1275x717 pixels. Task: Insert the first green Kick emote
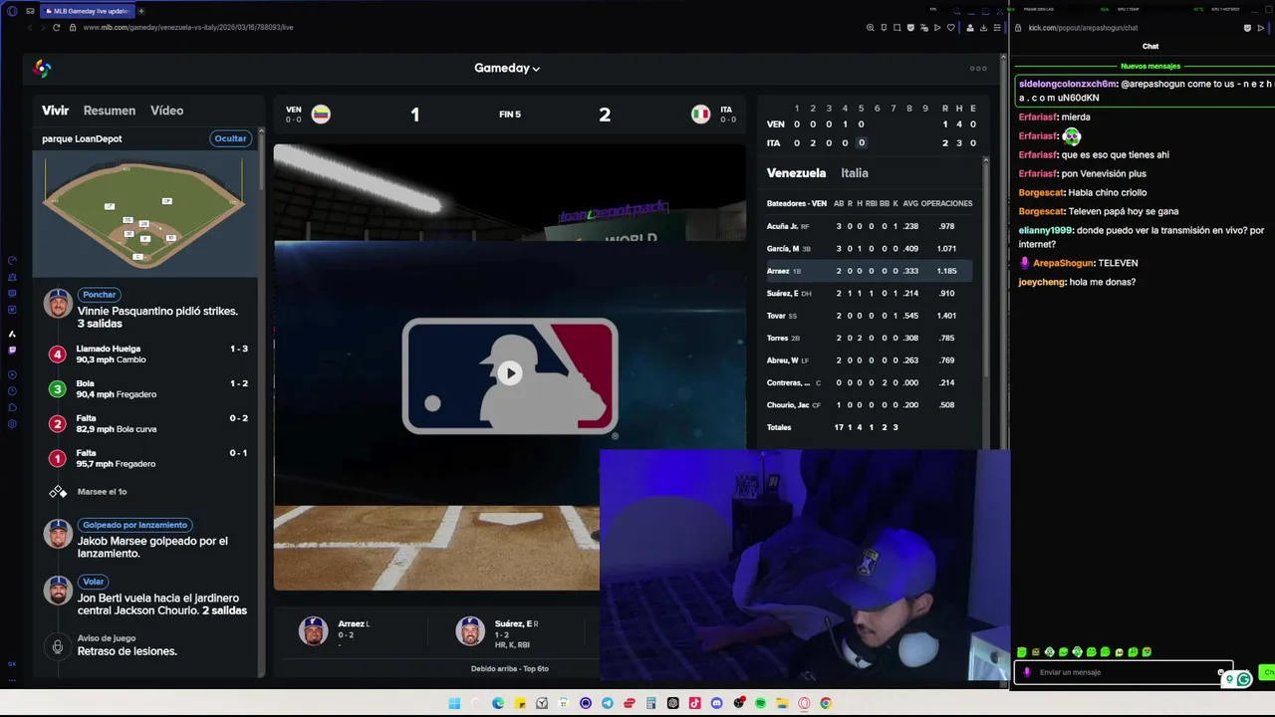coord(1022,652)
